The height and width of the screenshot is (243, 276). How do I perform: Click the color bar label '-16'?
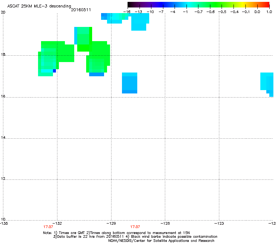pos(127,12)
